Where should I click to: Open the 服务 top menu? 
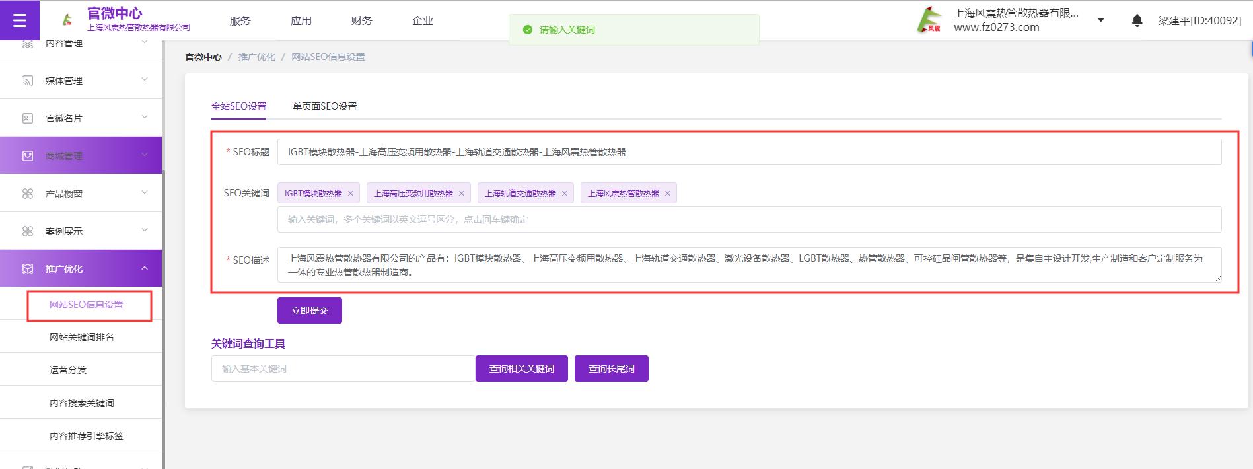pos(240,20)
